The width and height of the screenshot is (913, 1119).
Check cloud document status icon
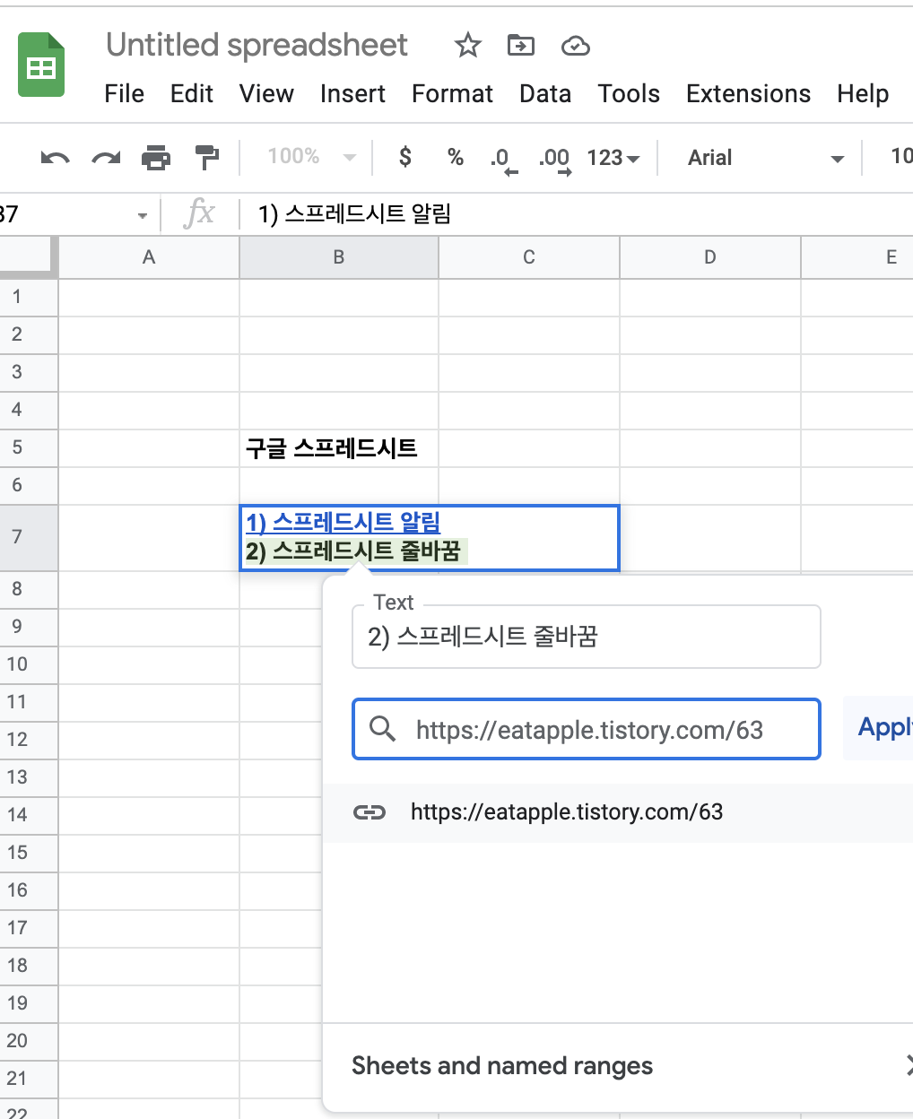[575, 46]
